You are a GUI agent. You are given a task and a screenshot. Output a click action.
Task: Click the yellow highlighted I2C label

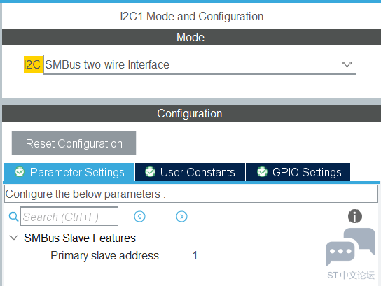(x=34, y=64)
